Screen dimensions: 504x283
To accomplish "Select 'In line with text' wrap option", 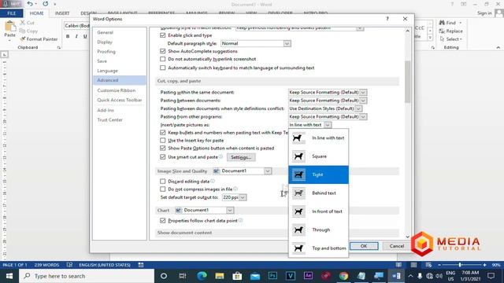I will (318, 138).
